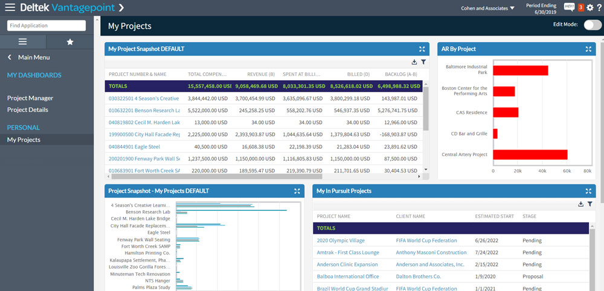The height and width of the screenshot is (291, 604).
Task: Maximize the AR By Project panel
Action: (588, 49)
